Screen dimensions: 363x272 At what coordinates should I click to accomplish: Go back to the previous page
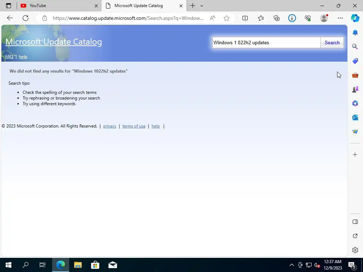10,18
